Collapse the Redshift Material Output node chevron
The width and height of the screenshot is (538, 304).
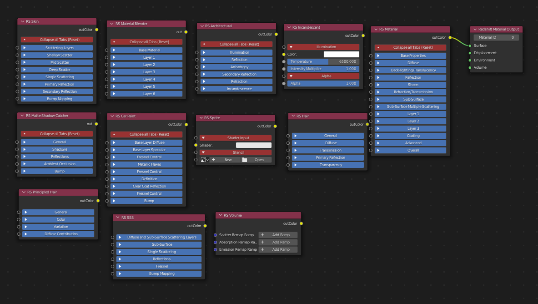tap(475, 29)
